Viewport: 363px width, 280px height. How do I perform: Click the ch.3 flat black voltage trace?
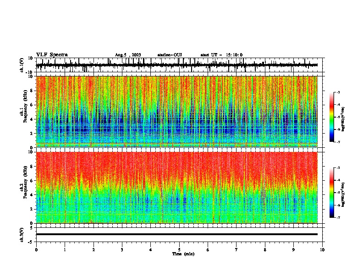click(x=177, y=234)
